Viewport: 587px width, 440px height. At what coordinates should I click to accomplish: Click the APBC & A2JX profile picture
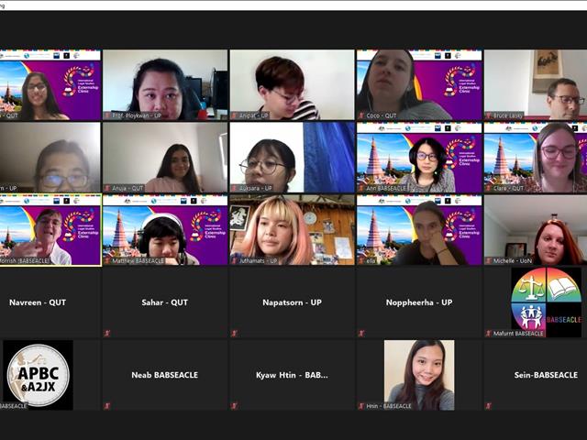point(38,375)
